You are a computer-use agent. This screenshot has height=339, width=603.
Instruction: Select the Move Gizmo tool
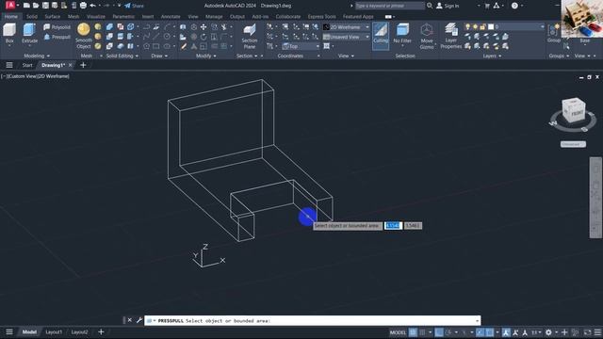click(427, 36)
